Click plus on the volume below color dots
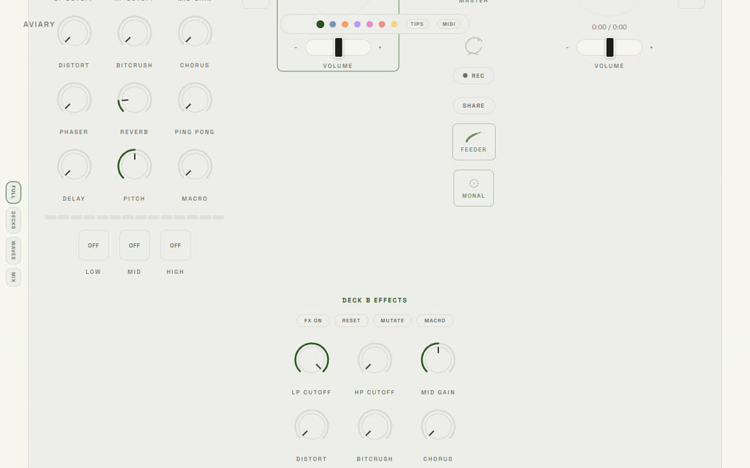 [380, 47]
